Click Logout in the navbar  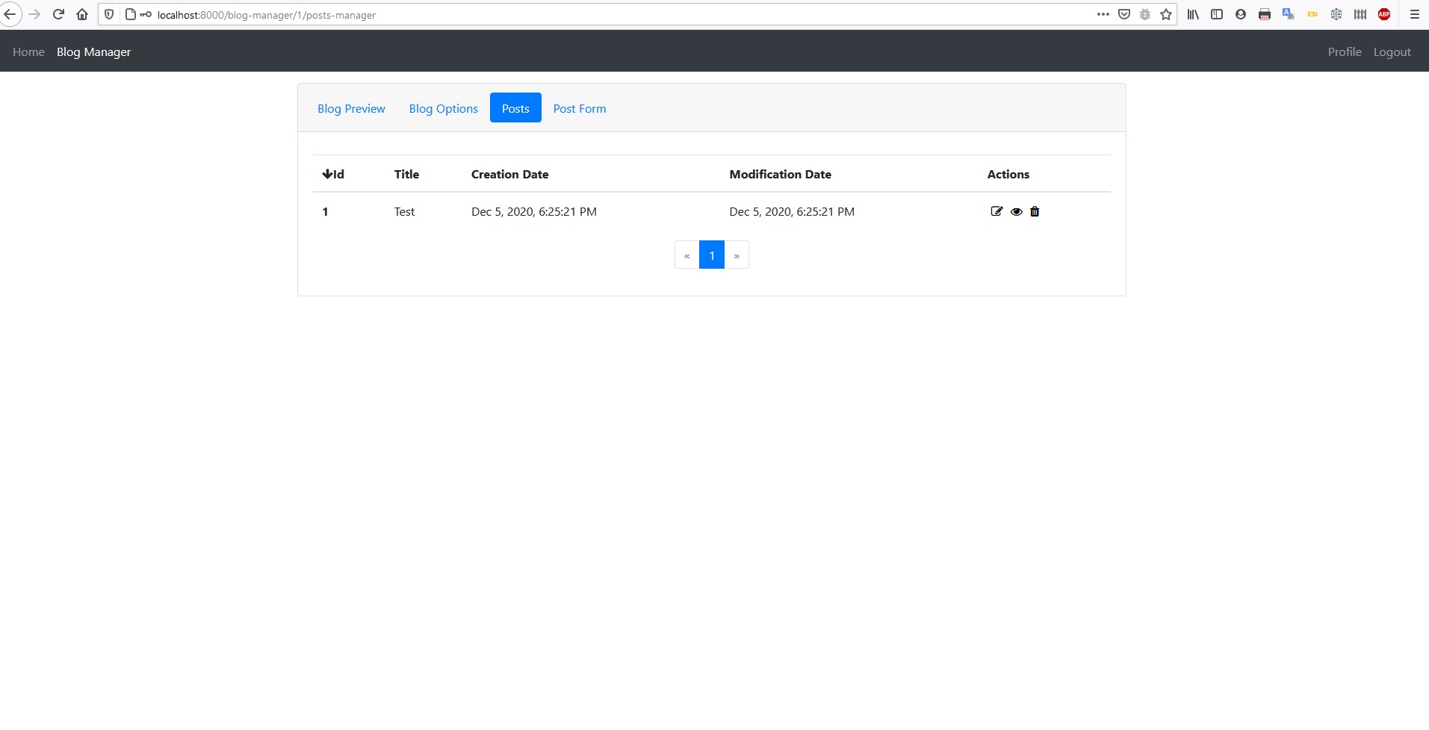[1392, 52]
